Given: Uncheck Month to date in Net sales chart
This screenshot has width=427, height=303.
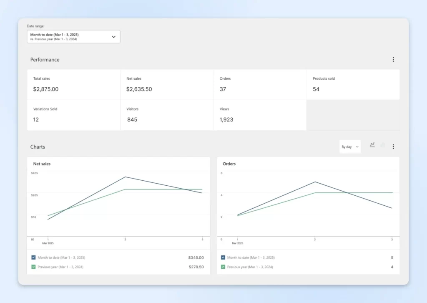Looking at the screenshot, I should click(34, 258).
